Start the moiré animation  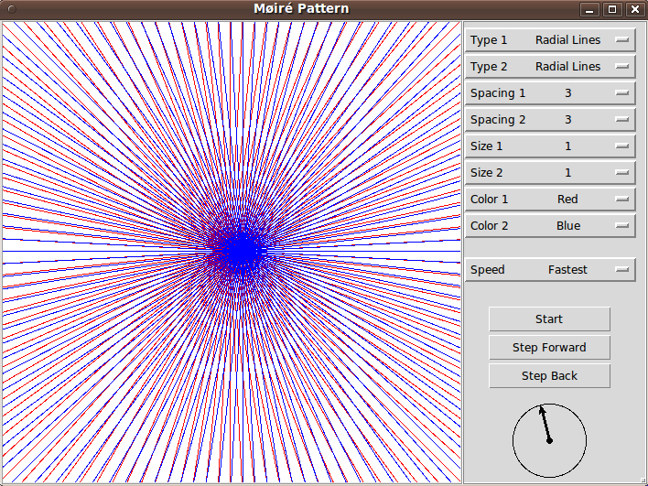point(549,319)
